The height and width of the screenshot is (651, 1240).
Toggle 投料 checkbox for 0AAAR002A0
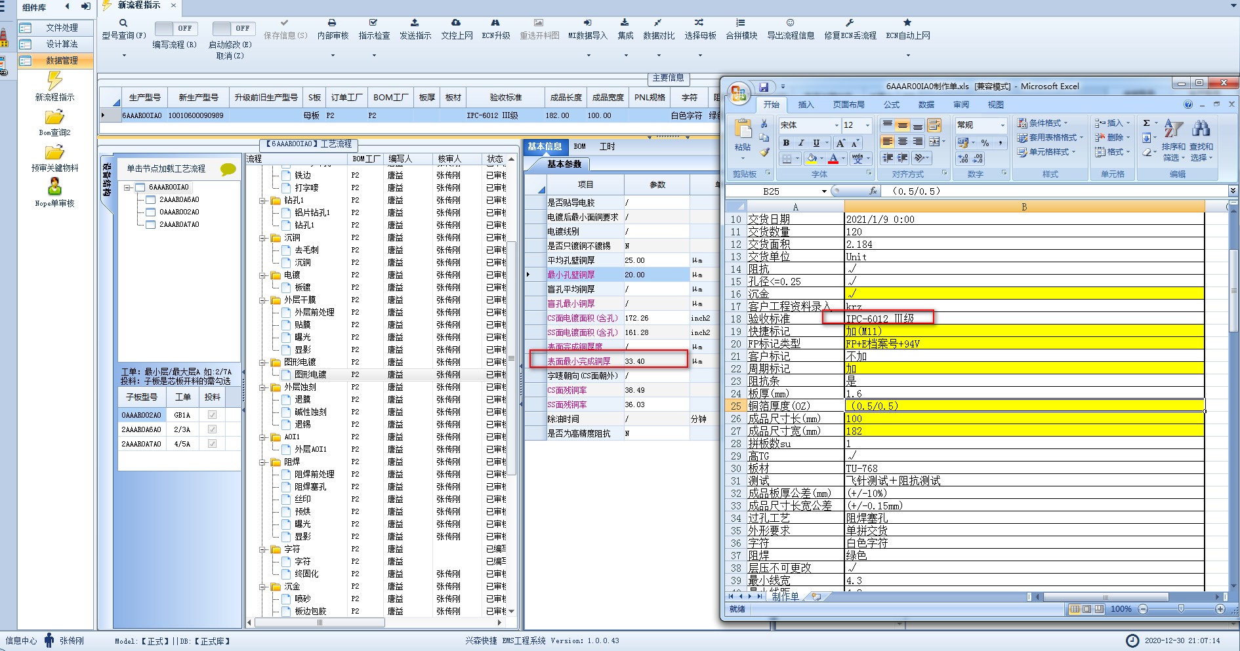tap(212, 415)
